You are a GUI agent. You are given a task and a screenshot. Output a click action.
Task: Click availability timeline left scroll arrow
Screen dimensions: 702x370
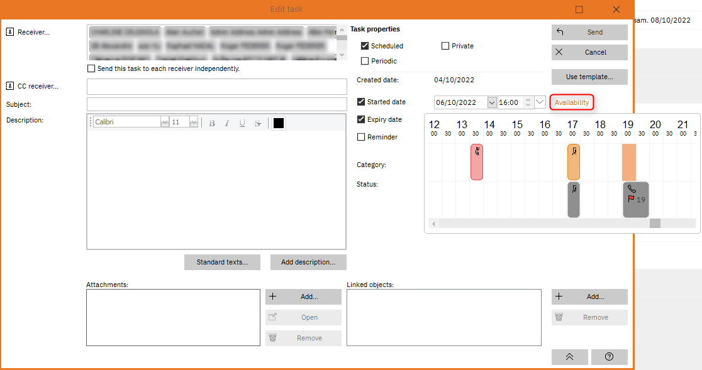tap(433, 224)
